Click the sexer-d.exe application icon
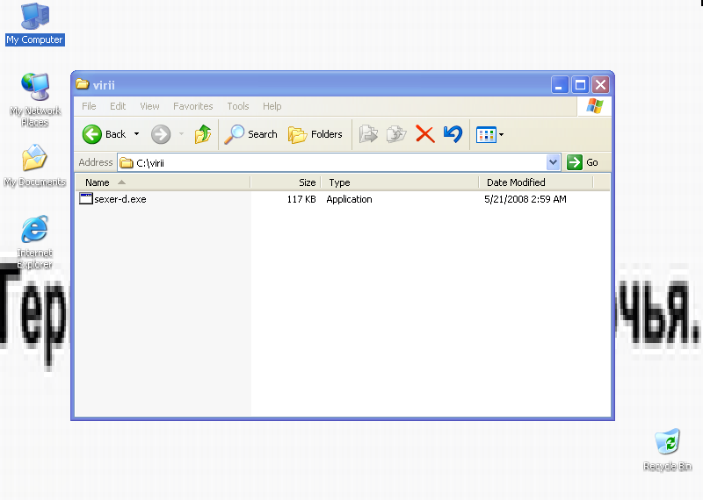Image resolution: width=703 pixels, height=500 pixels. pos(85,198)
